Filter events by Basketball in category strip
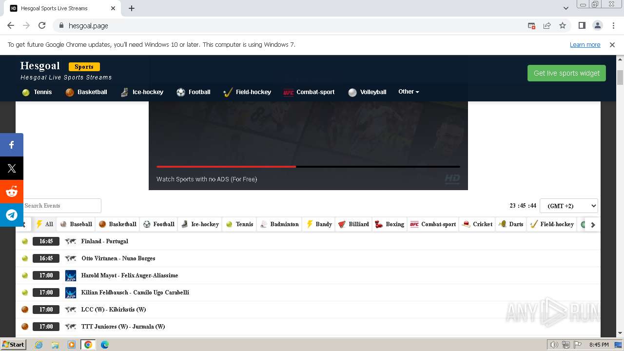 coord(117,224)
